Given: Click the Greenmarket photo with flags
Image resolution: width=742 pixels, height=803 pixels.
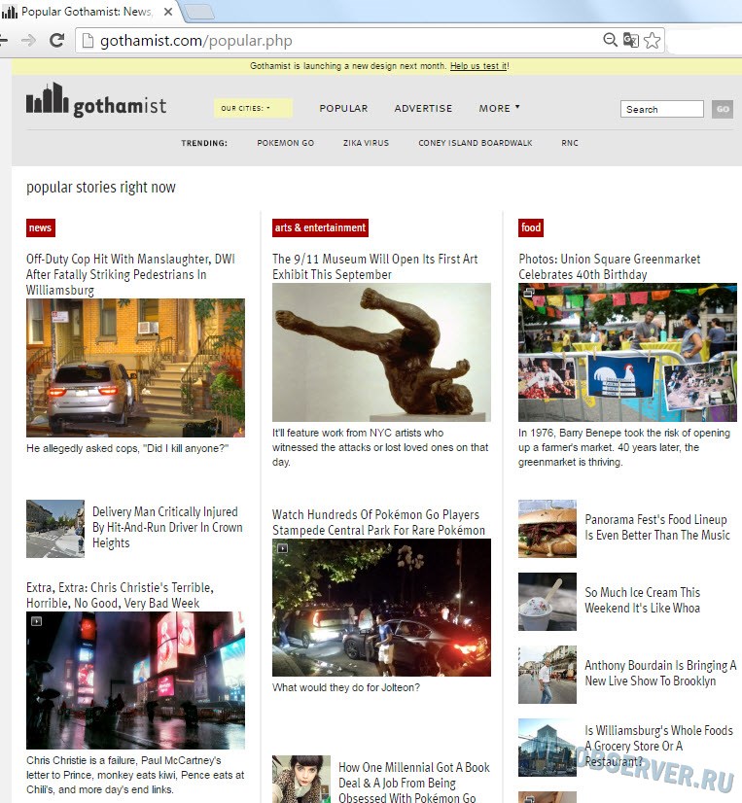Looking at the screenshot, I should pos(627,352).
